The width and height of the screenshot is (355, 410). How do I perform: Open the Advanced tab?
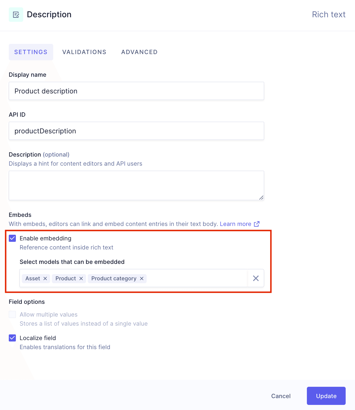pos(139,52)
